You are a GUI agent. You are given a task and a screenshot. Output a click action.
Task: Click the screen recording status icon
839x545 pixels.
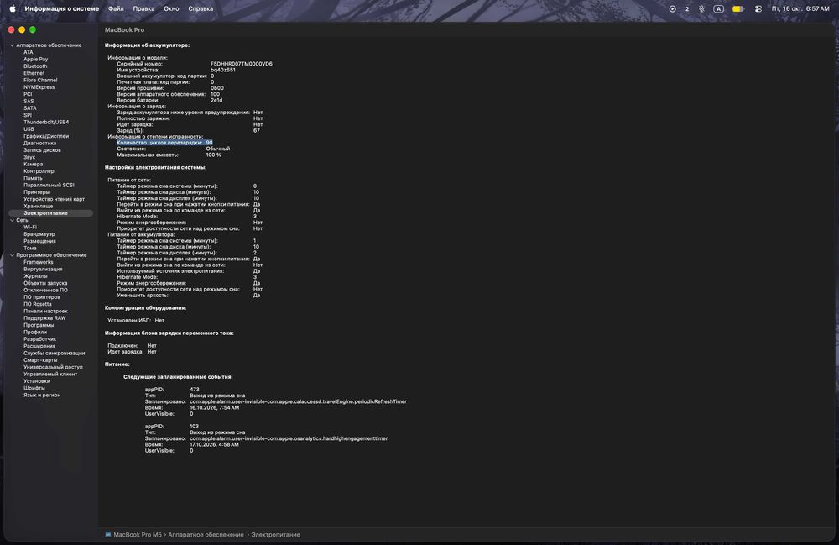(673, 8)
